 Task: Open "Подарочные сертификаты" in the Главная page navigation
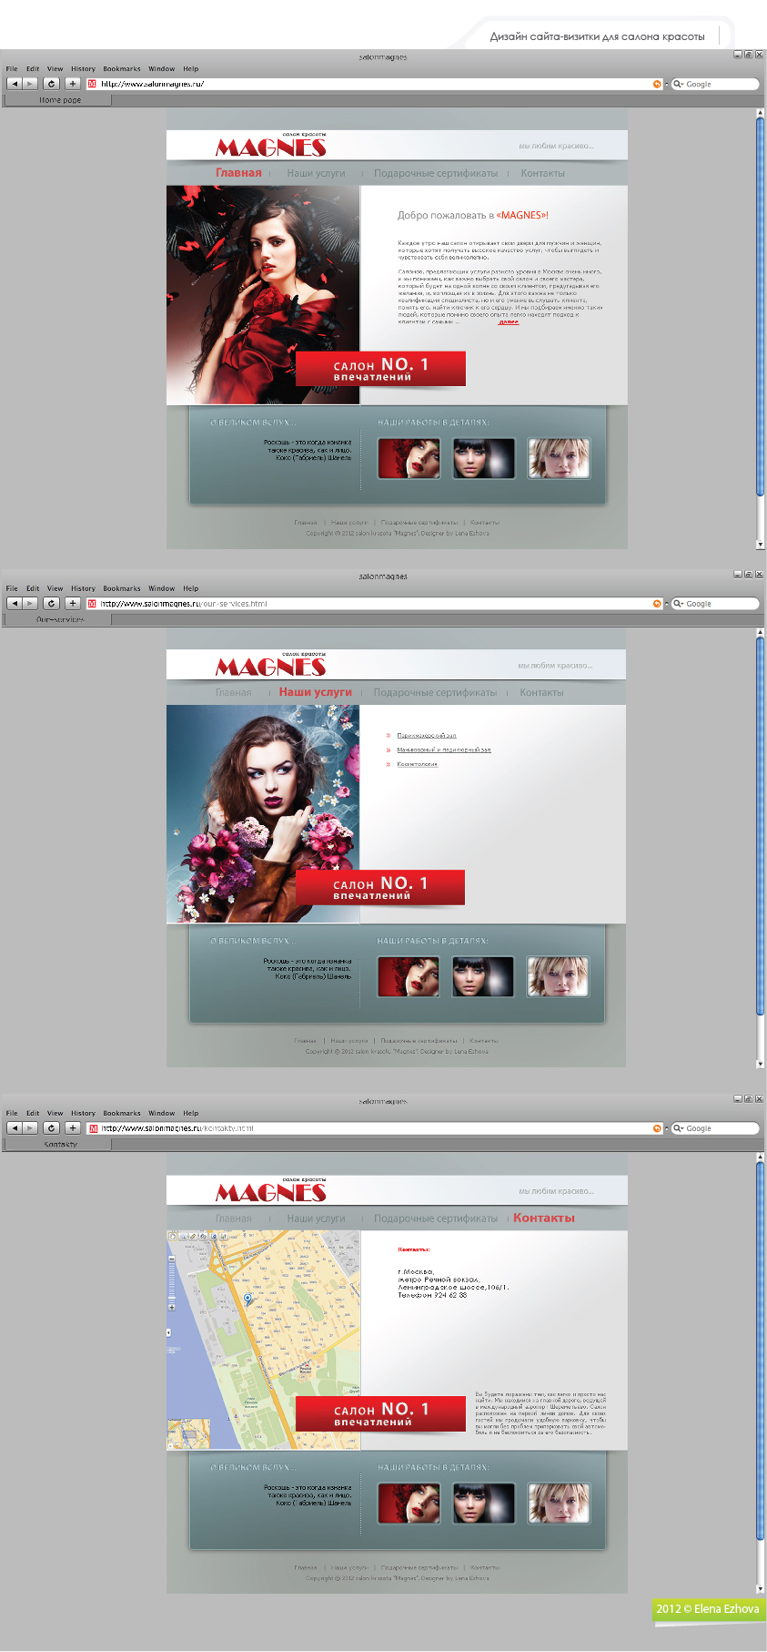pos(436,173)
